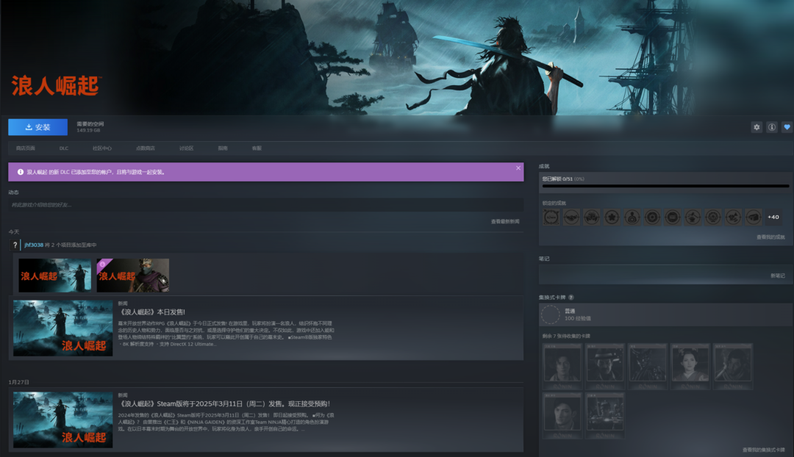Click the 需要的空间 149.19 GB label
794x457 pixels.
90,127
